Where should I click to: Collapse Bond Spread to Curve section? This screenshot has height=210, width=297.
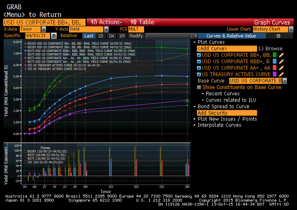point(195,107)
